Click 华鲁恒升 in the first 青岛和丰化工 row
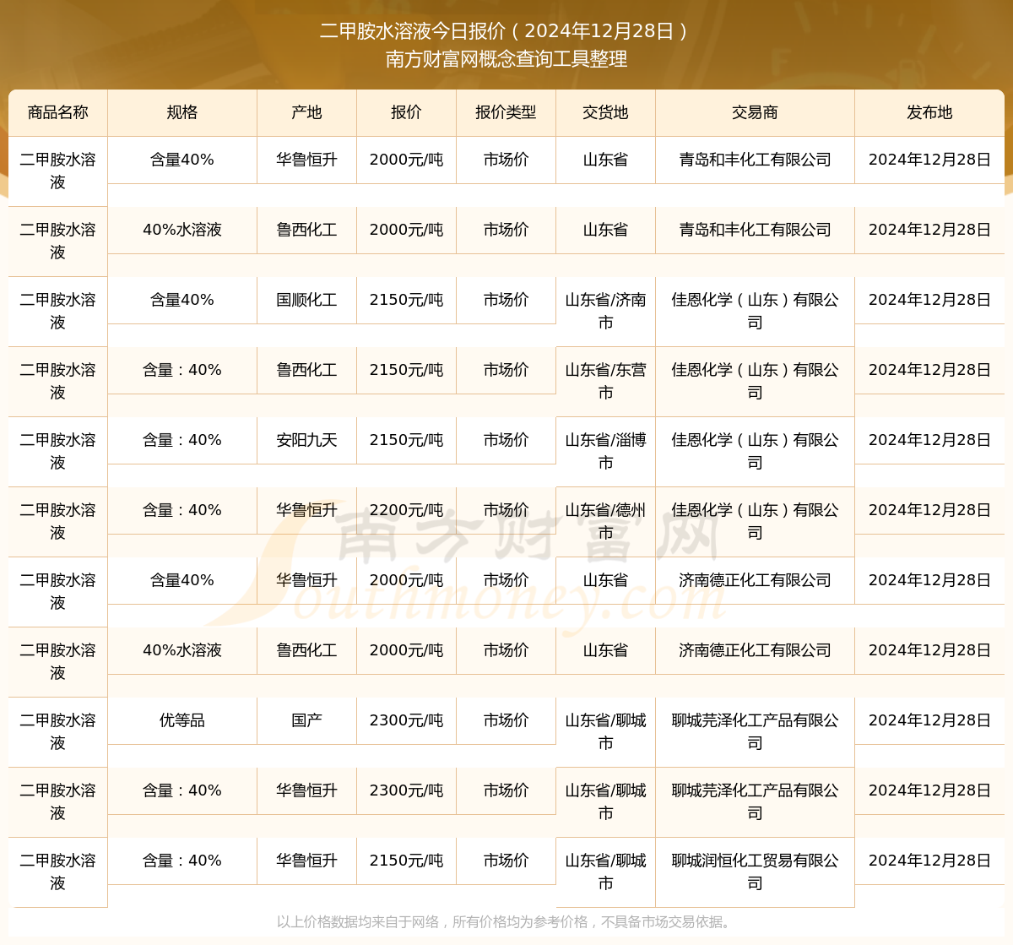The image size is (1013, 945). coord(306,160)
